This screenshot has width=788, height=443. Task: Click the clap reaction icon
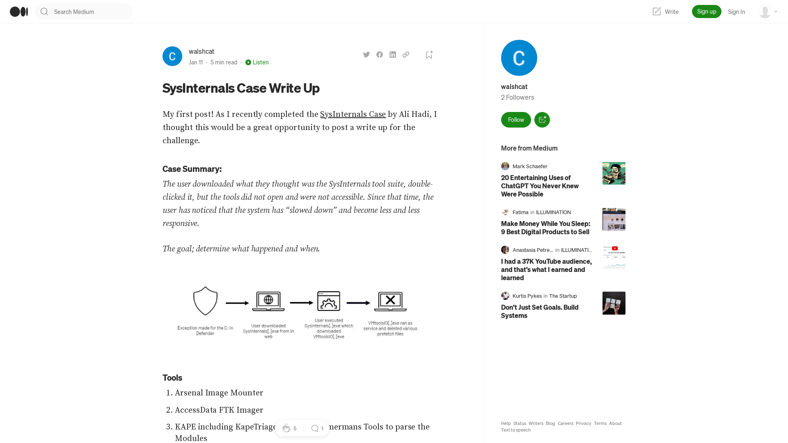tap(286, 428)
